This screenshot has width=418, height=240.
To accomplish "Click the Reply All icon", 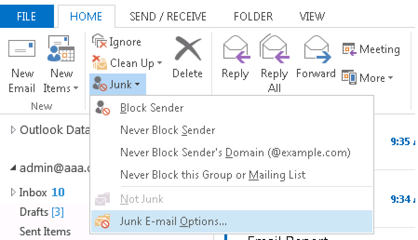I will coord(274,49).
